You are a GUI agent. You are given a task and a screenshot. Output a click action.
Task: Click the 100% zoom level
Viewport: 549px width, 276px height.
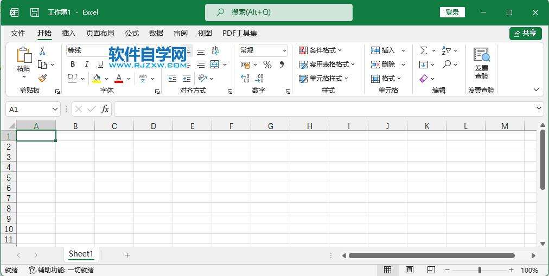[529, 270]
